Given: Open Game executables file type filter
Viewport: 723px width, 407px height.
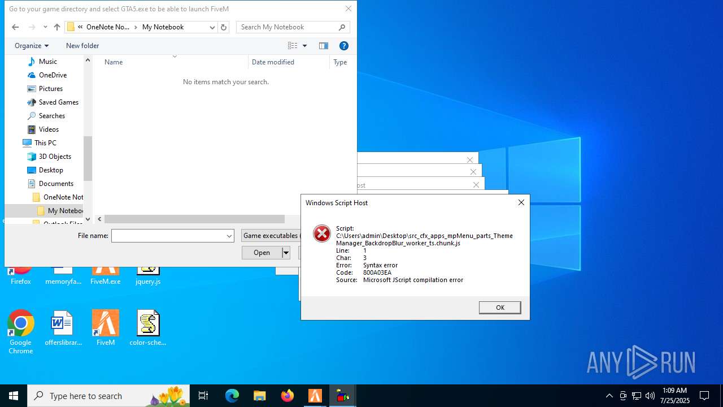Looking at the screenshot, I should (x=271, y=236).
